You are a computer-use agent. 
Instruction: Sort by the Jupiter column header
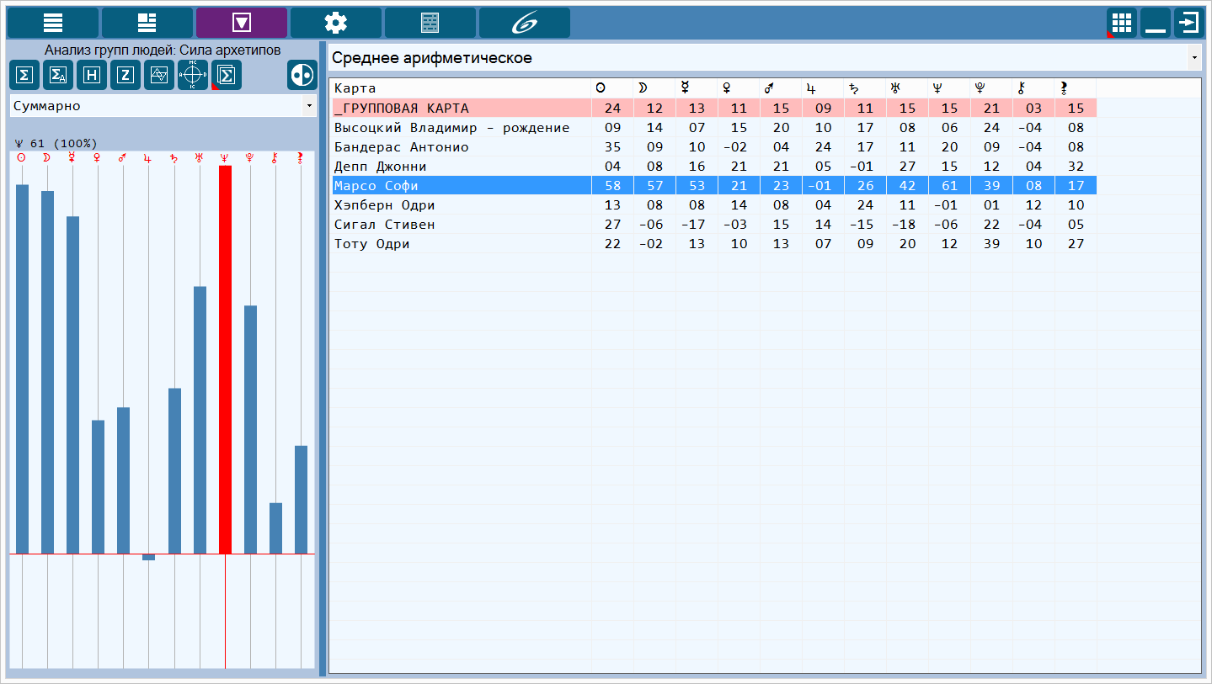822,87
